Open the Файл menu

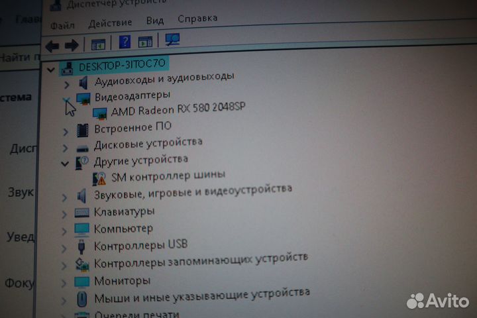(62, 26)
